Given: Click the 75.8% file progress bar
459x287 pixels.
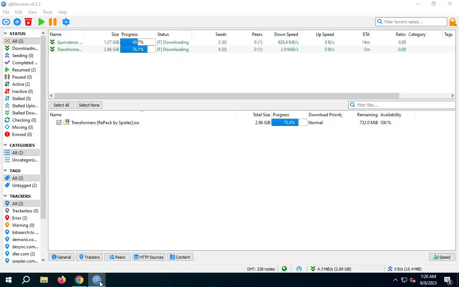Looking at the screenshot, I should click(x=289, y=123).
